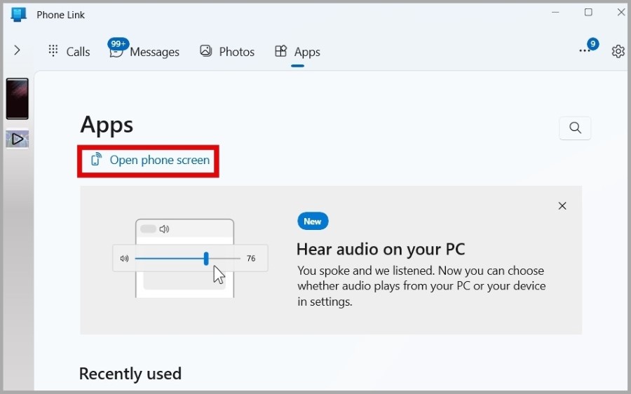Click the play thumbnail in the sidebar
The width and height of the screenshot is (631, 394).
pyautogui.click(x=18, y=140)
